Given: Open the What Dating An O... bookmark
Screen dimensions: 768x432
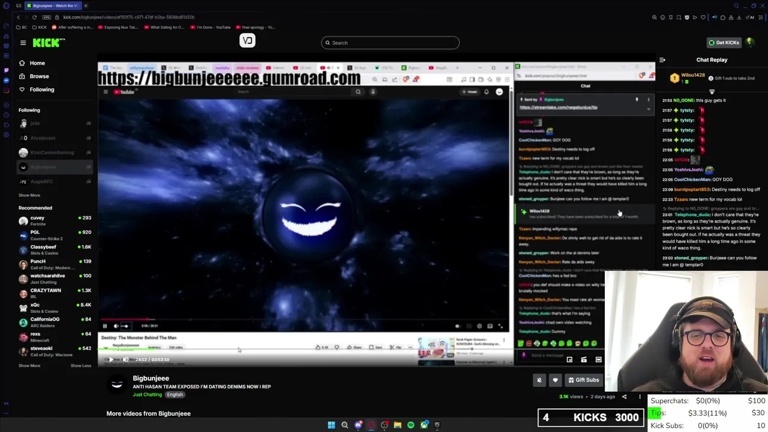Looking at the screenshot, I should coord(164,27).
